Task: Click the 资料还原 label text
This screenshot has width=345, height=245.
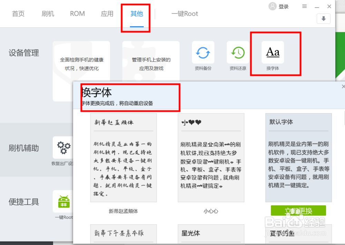Action: (238, 68)
